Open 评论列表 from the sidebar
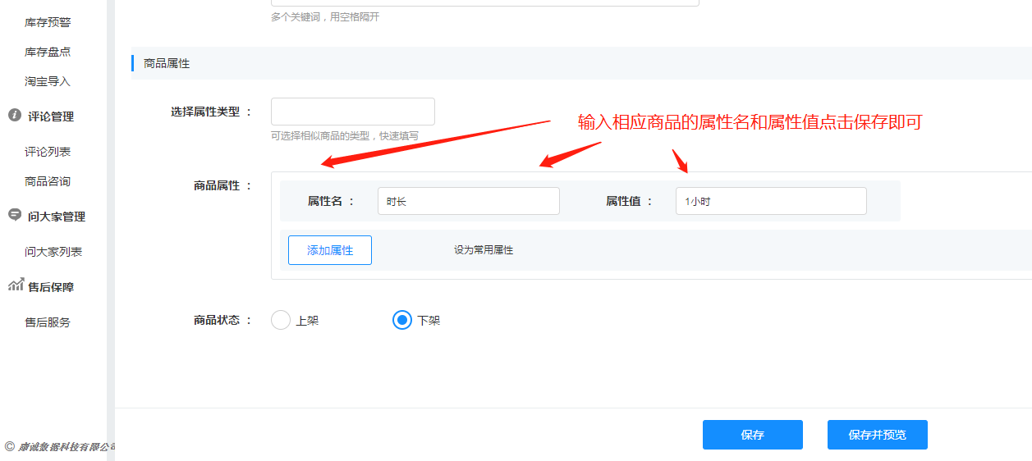Viewport: 1032px width, 461px height. [48, 152]
